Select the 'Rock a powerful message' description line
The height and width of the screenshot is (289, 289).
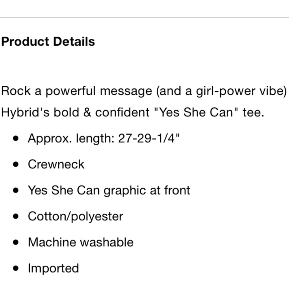coord(144,91)
